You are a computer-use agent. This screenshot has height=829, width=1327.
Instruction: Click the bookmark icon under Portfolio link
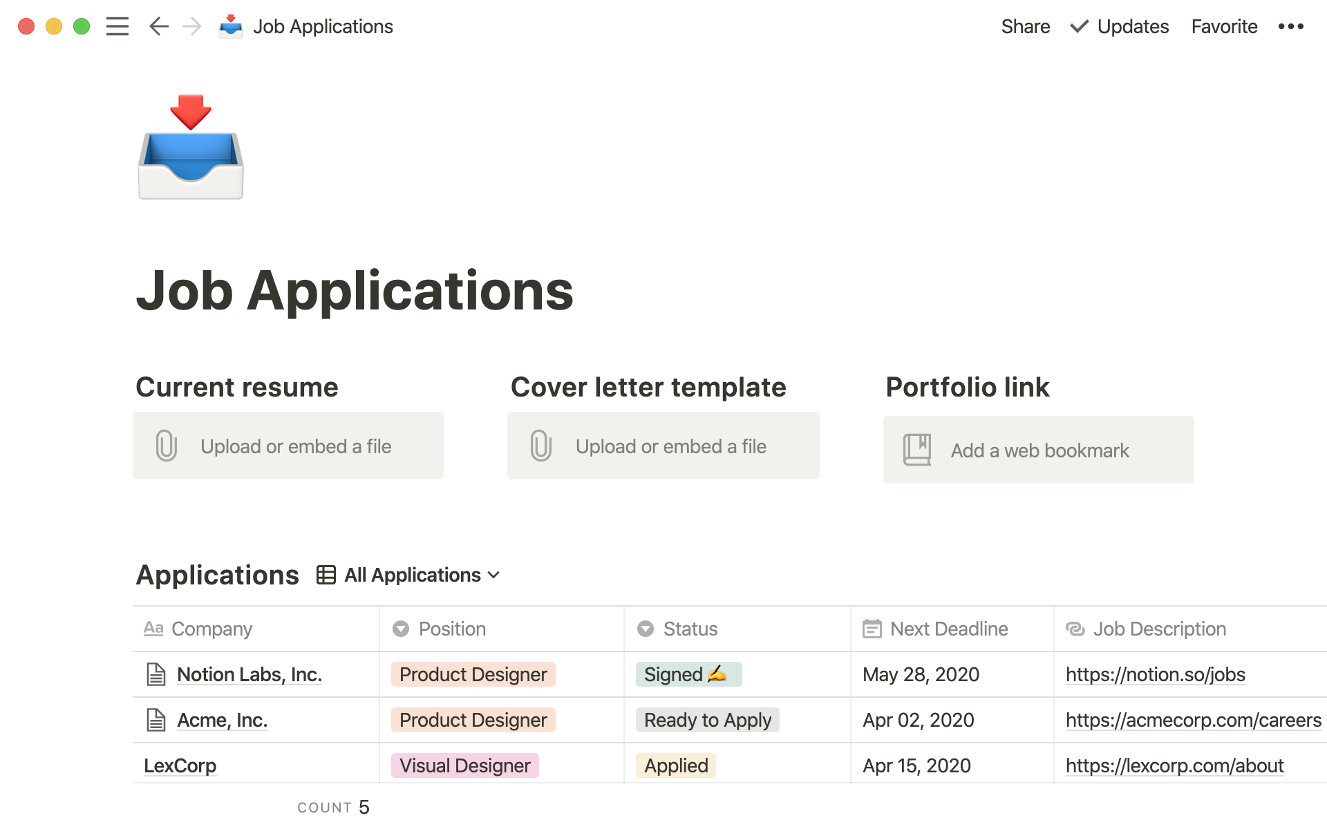pyautogui.click(x=917, y=450)
